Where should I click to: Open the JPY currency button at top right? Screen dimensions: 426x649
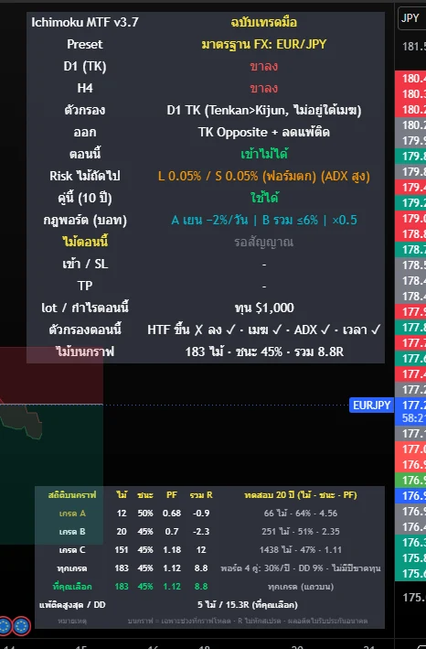pyautogui.click(x=411, y=18)
